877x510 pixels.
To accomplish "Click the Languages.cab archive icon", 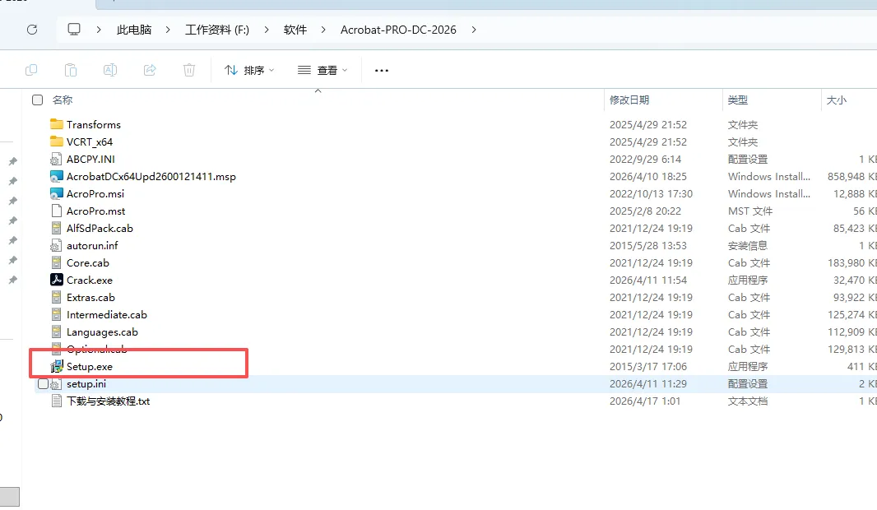I will click(56, 332).
